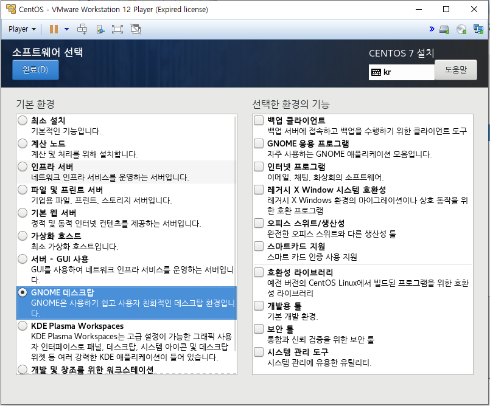The width and height of the screenshot is (490, 406).
Task: Click the network adapter icon
Action: click(x=478, y=29)
